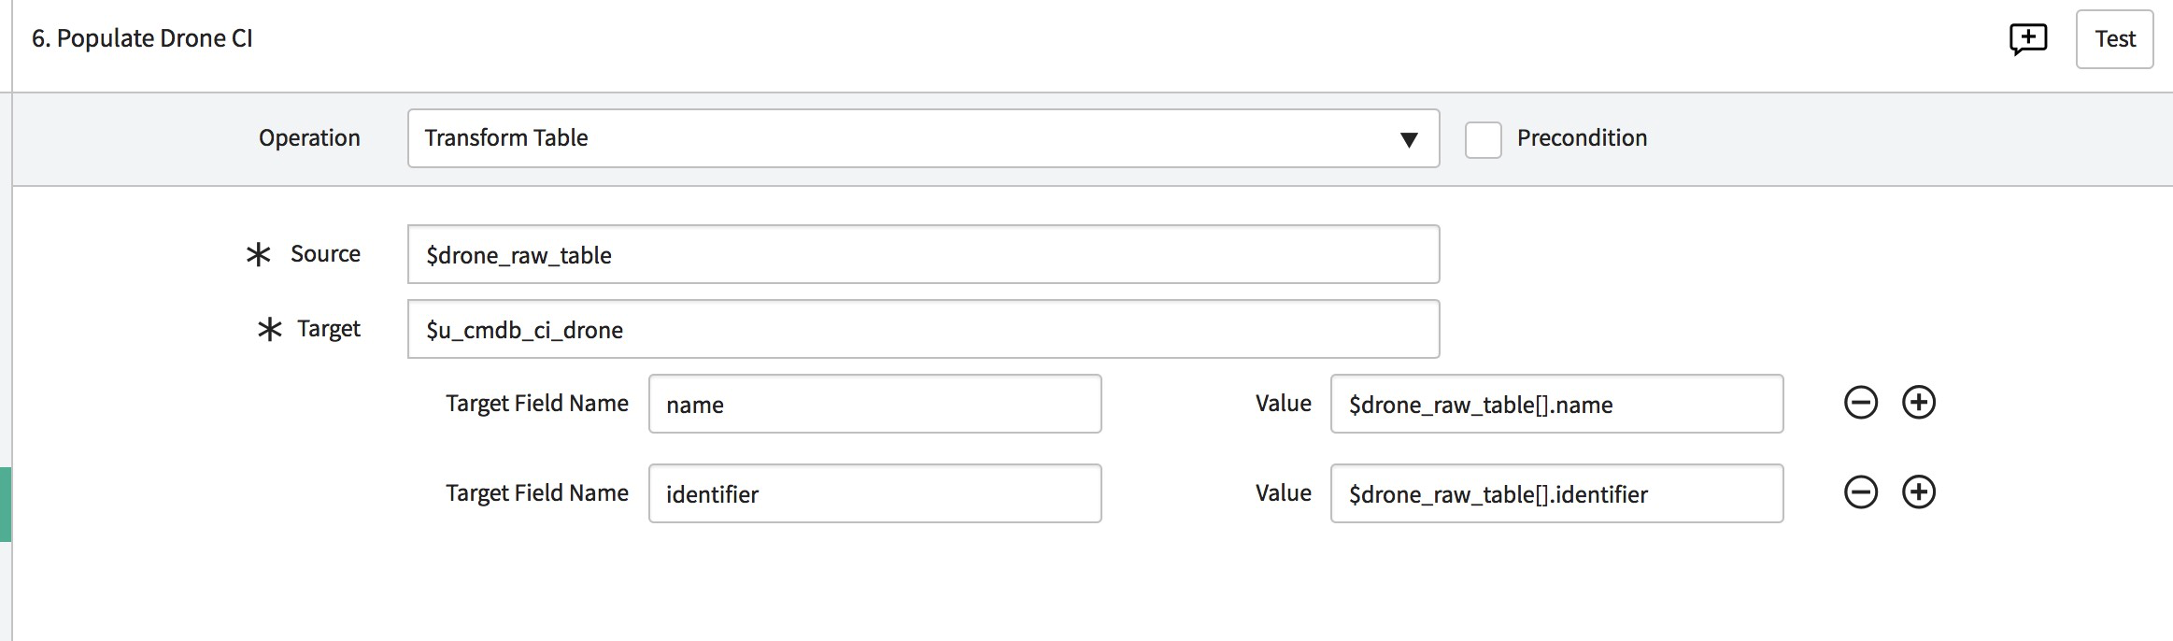
Task: Remove the identifier field mapping row
Action: coord(1860,492)
